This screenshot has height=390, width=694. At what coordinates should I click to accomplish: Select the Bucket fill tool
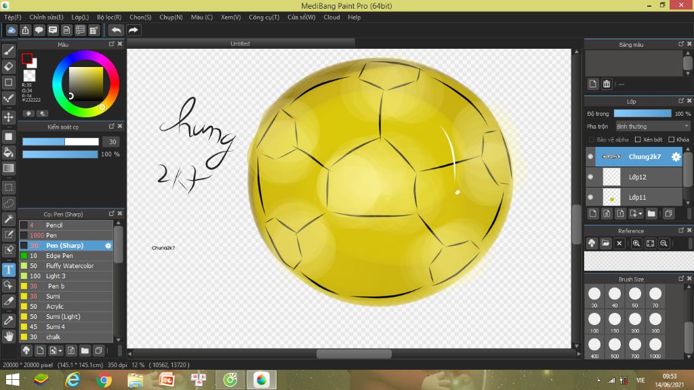pyautogui.click(x=8, y=152)
